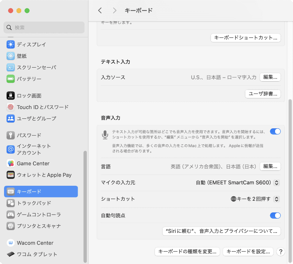
Task: Open the ディスプレイ settings icon
Action: tap(12, 45)
